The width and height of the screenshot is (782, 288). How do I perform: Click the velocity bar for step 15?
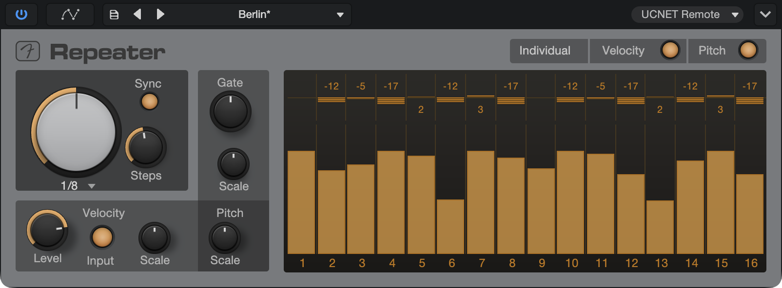721,202
